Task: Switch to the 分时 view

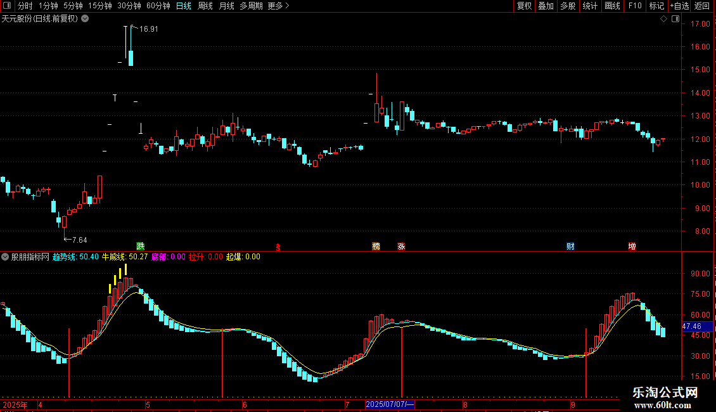Action: click(x=25, y=6)
